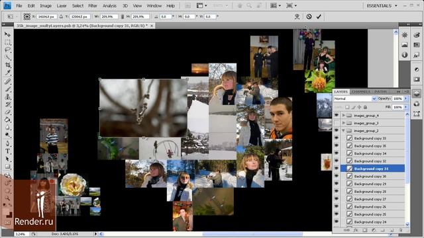Image resolution: width=424 pixels, height=238 pixels.
Task: Commit the transform with checkmark icon
Action: [319, 17]
